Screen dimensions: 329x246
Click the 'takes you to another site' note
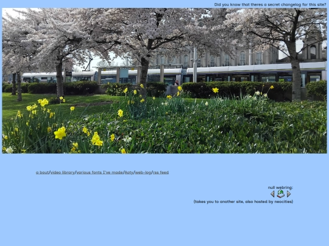243,202
